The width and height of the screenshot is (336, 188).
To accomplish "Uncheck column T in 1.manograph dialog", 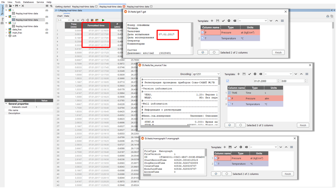I will click(x=216, y=163).
